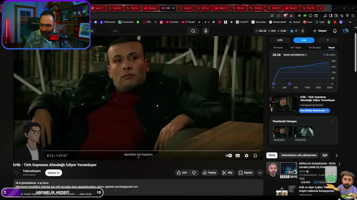Open the YouTube notifications bell
The height and width of the screenshot is (200, 357).
pyautogui.click(x=335, y=31)
